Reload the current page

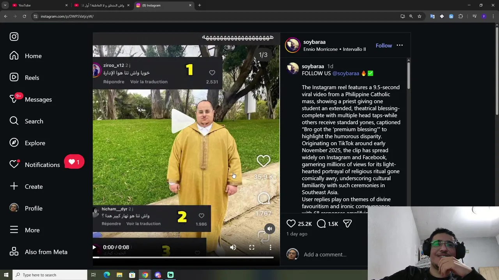pos(24,16)
